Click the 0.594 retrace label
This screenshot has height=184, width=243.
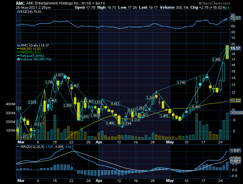[127, 123]
